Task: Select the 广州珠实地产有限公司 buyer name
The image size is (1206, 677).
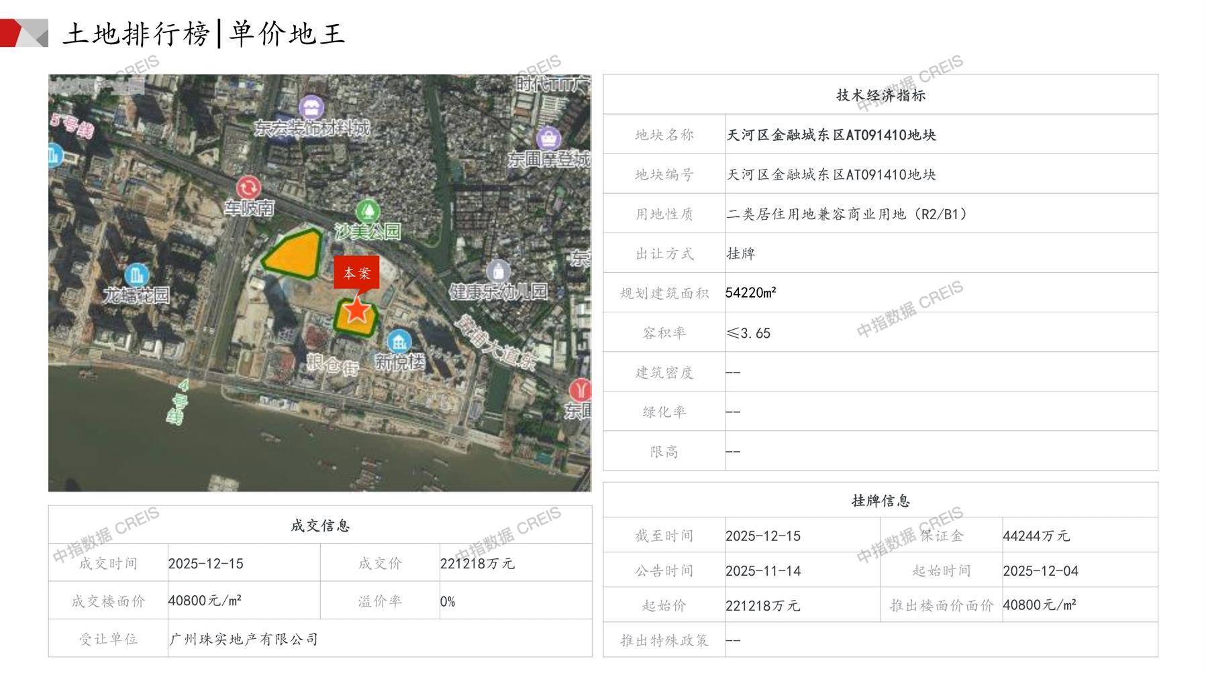Action: pos(244,639)
